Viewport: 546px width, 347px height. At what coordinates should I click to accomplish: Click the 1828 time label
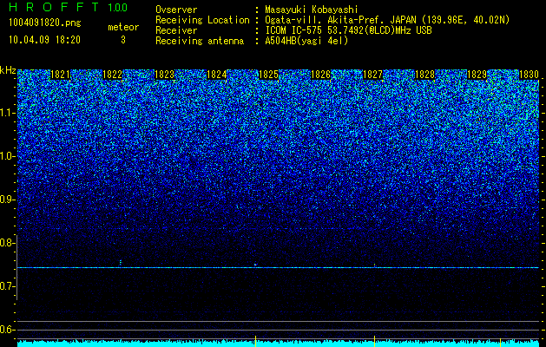click(424, 75)
